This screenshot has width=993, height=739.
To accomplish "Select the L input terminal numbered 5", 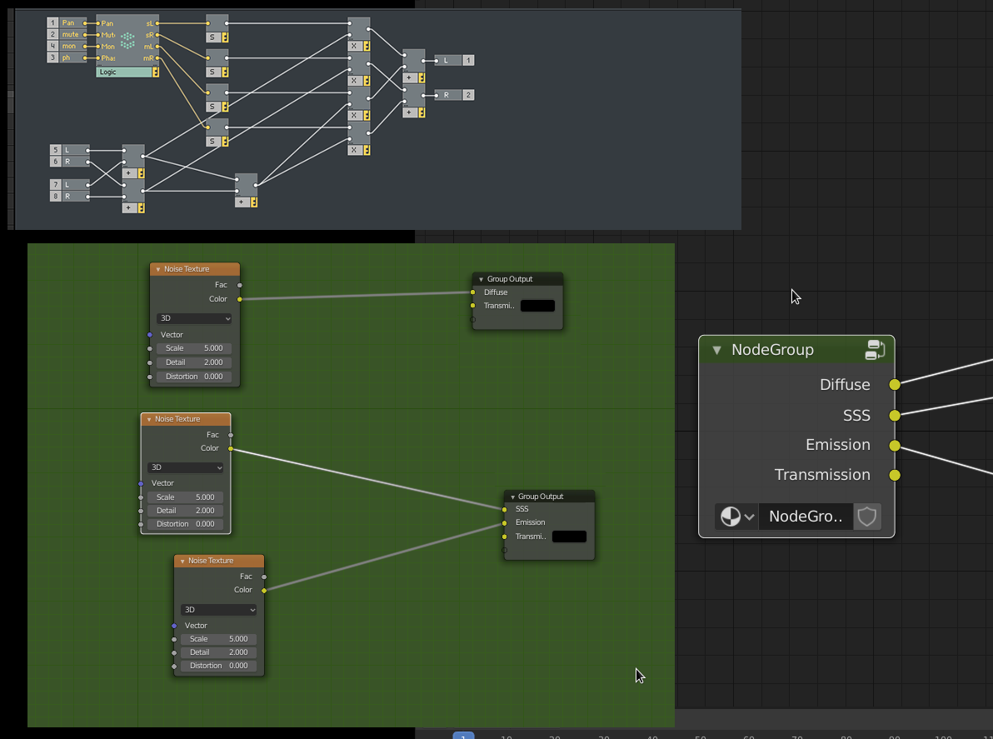I will click(x=70, y=150).
